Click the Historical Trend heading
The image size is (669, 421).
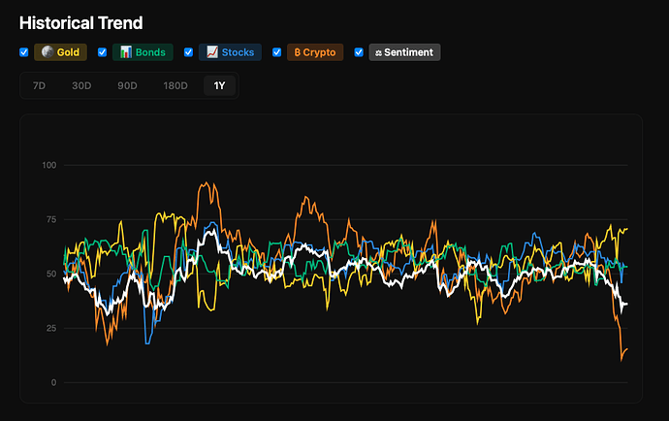point(80,22)
